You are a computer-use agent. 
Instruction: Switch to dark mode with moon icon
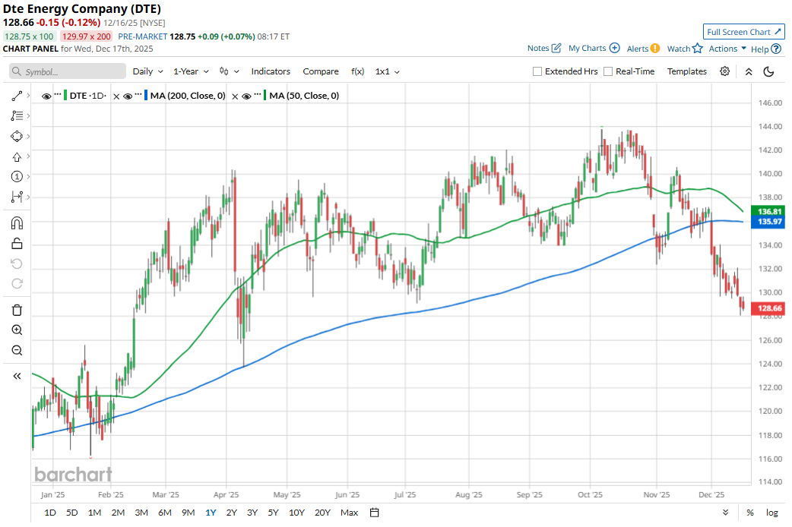click(768, 71)
